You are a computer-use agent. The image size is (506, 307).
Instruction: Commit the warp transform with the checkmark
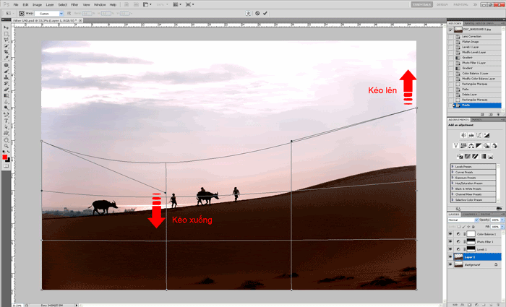pos(265,13)
